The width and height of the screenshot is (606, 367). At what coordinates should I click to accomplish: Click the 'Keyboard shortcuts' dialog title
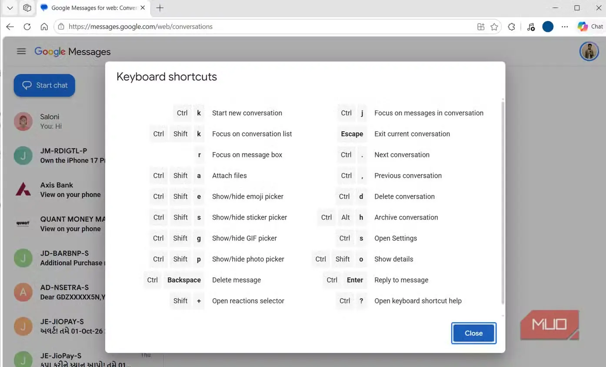[x=166, y=77]
